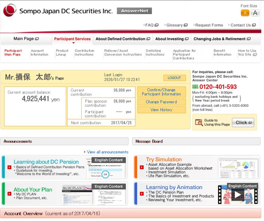The image size is (264, 221).
Task: Go to Request Forms
Action: click(x=208, y=25)
